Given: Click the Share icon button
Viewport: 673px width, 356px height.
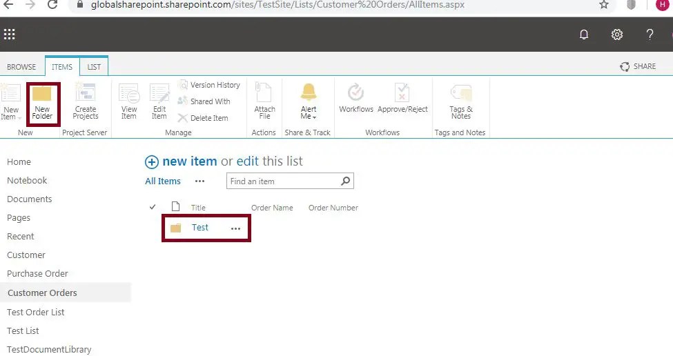Looking at the screenshot, I should point(638,66).
